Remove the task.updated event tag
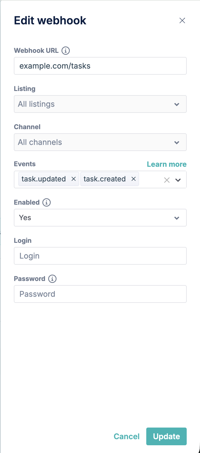The image size is (200, 453). pyautogui.click(x=74, y=179)
